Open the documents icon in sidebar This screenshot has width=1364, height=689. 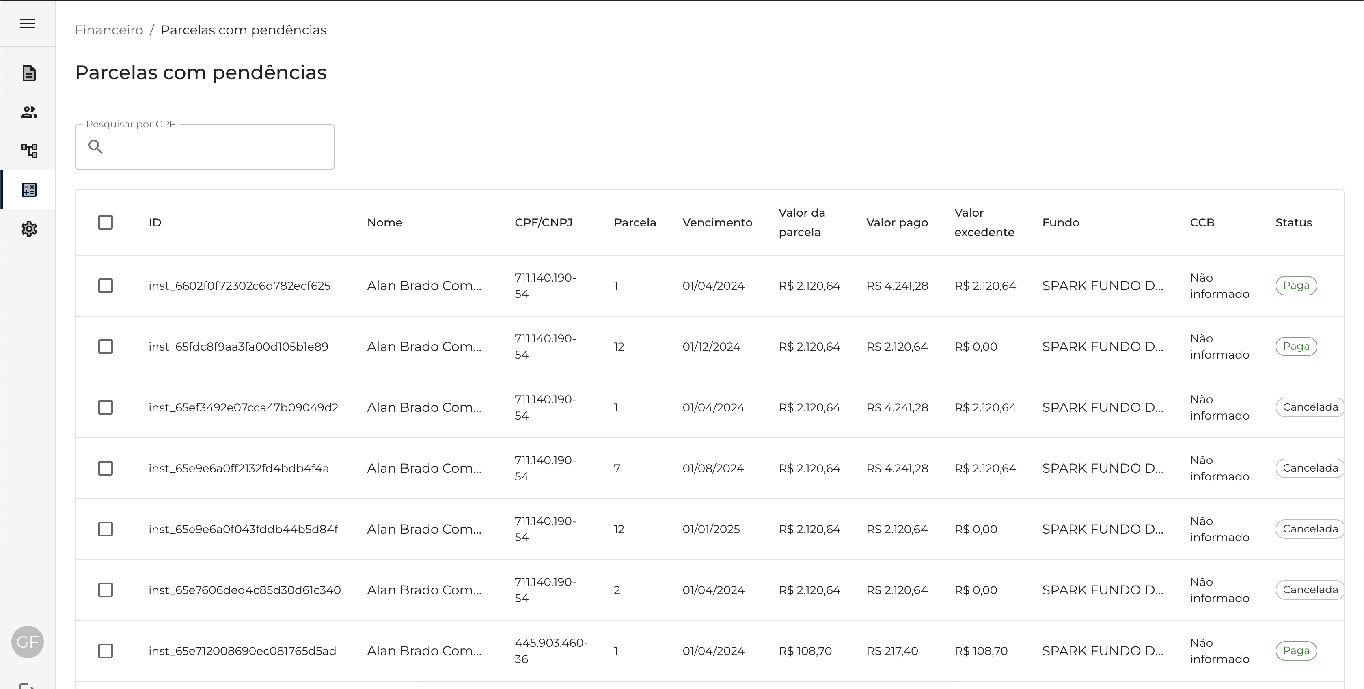[x=29, y=73]
